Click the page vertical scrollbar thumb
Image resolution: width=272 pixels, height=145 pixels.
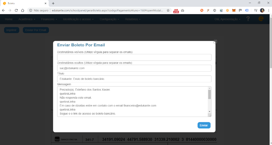click(x=270, y=43)
